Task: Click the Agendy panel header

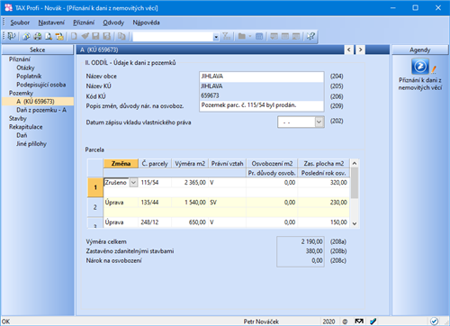Action: pyautogui.click(x=420, y=50)
